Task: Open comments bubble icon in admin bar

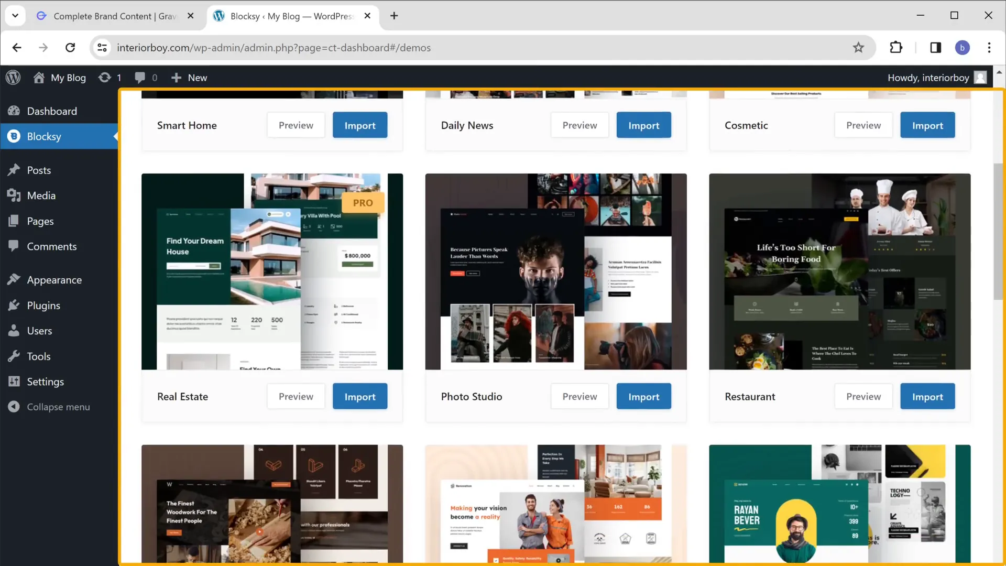Action: click(140, 78)
